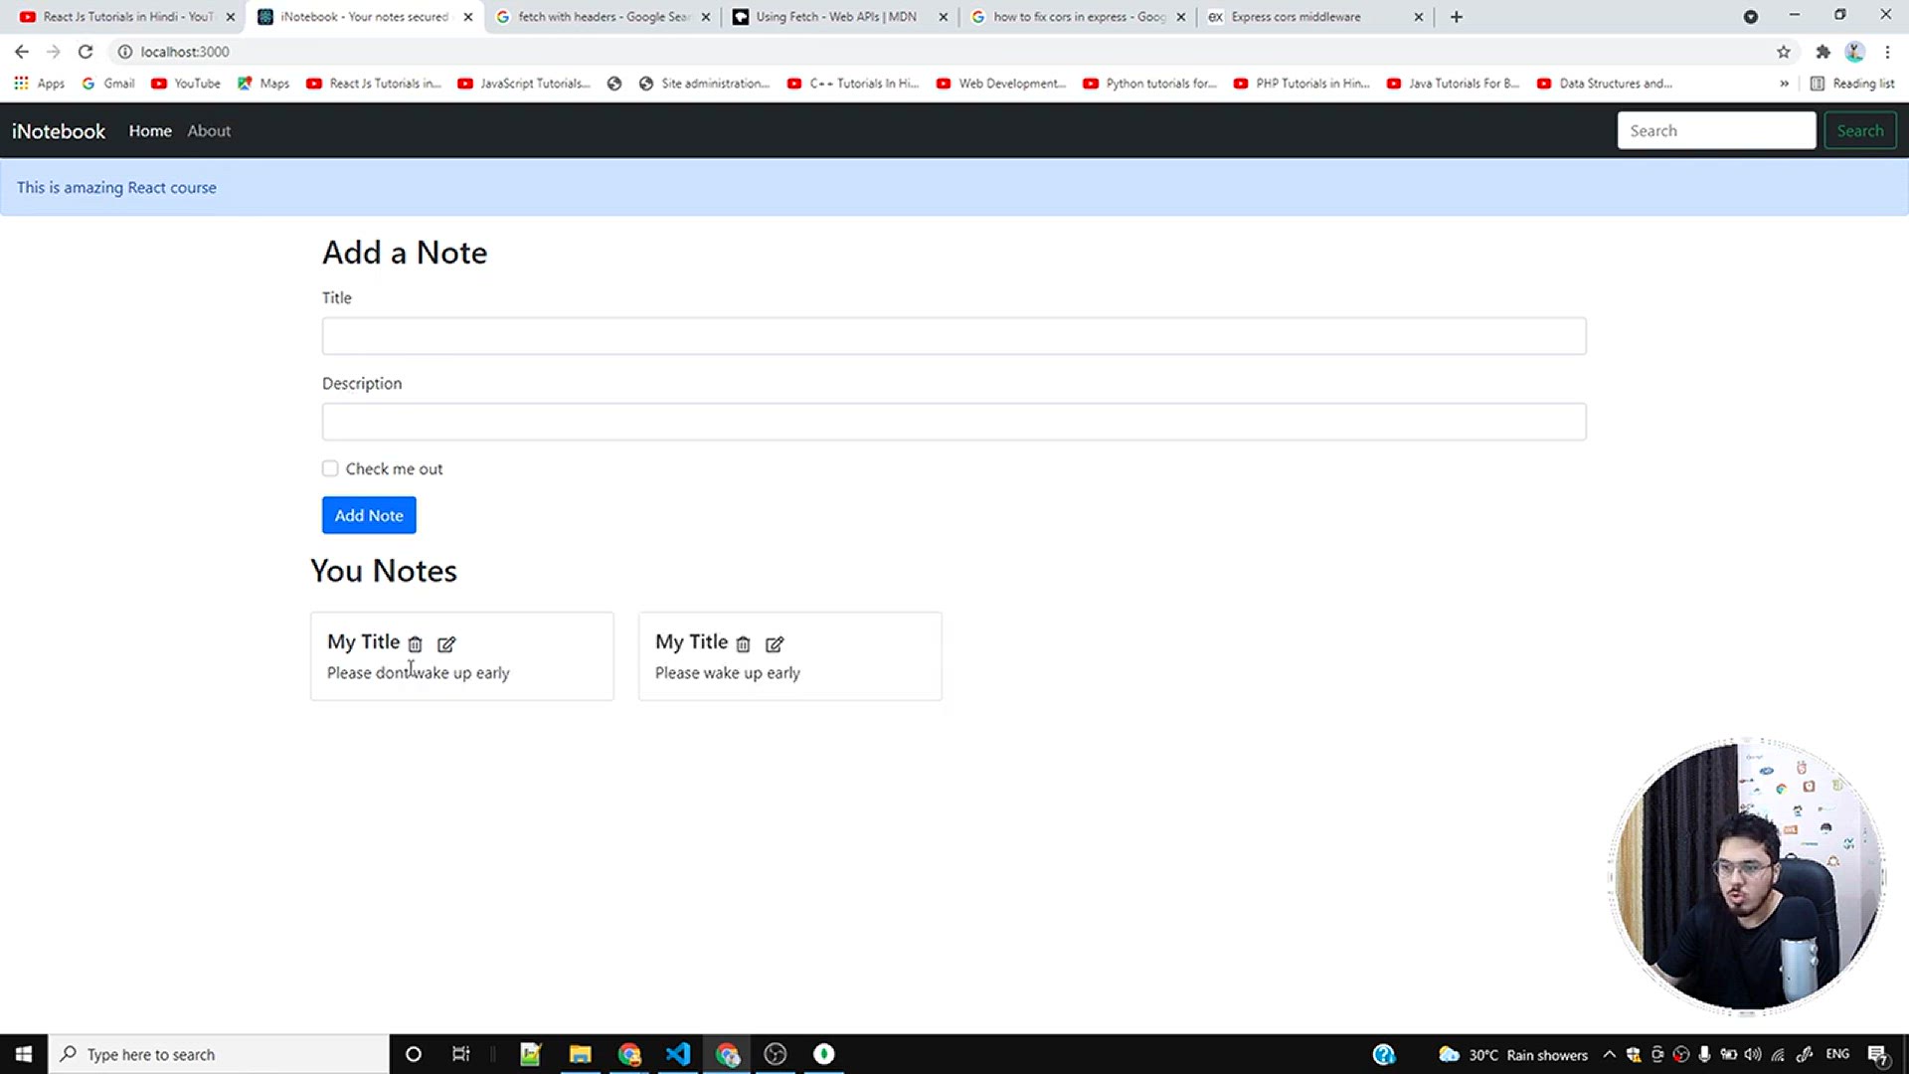
Task: Switch to 'Using Fetch - Web APIs' MDN tab
Action: [x=839, y=17]
